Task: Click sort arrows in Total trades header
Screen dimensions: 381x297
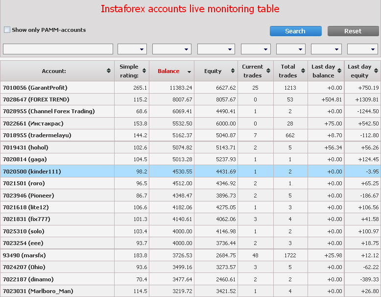Action: (x=303, y=71)
